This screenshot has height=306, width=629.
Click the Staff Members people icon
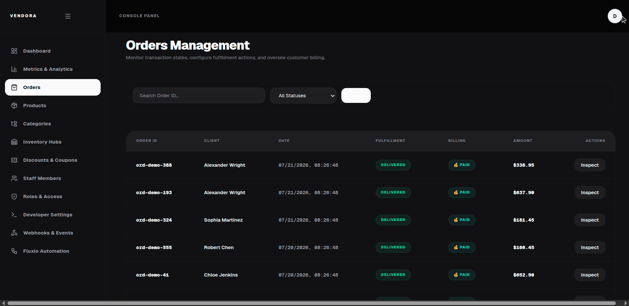(14, 178)
